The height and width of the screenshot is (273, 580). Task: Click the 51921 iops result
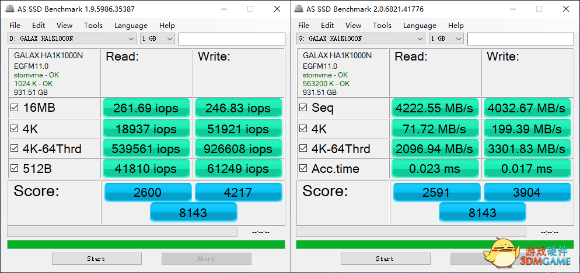pyautogui.click(x=238, y=129)
